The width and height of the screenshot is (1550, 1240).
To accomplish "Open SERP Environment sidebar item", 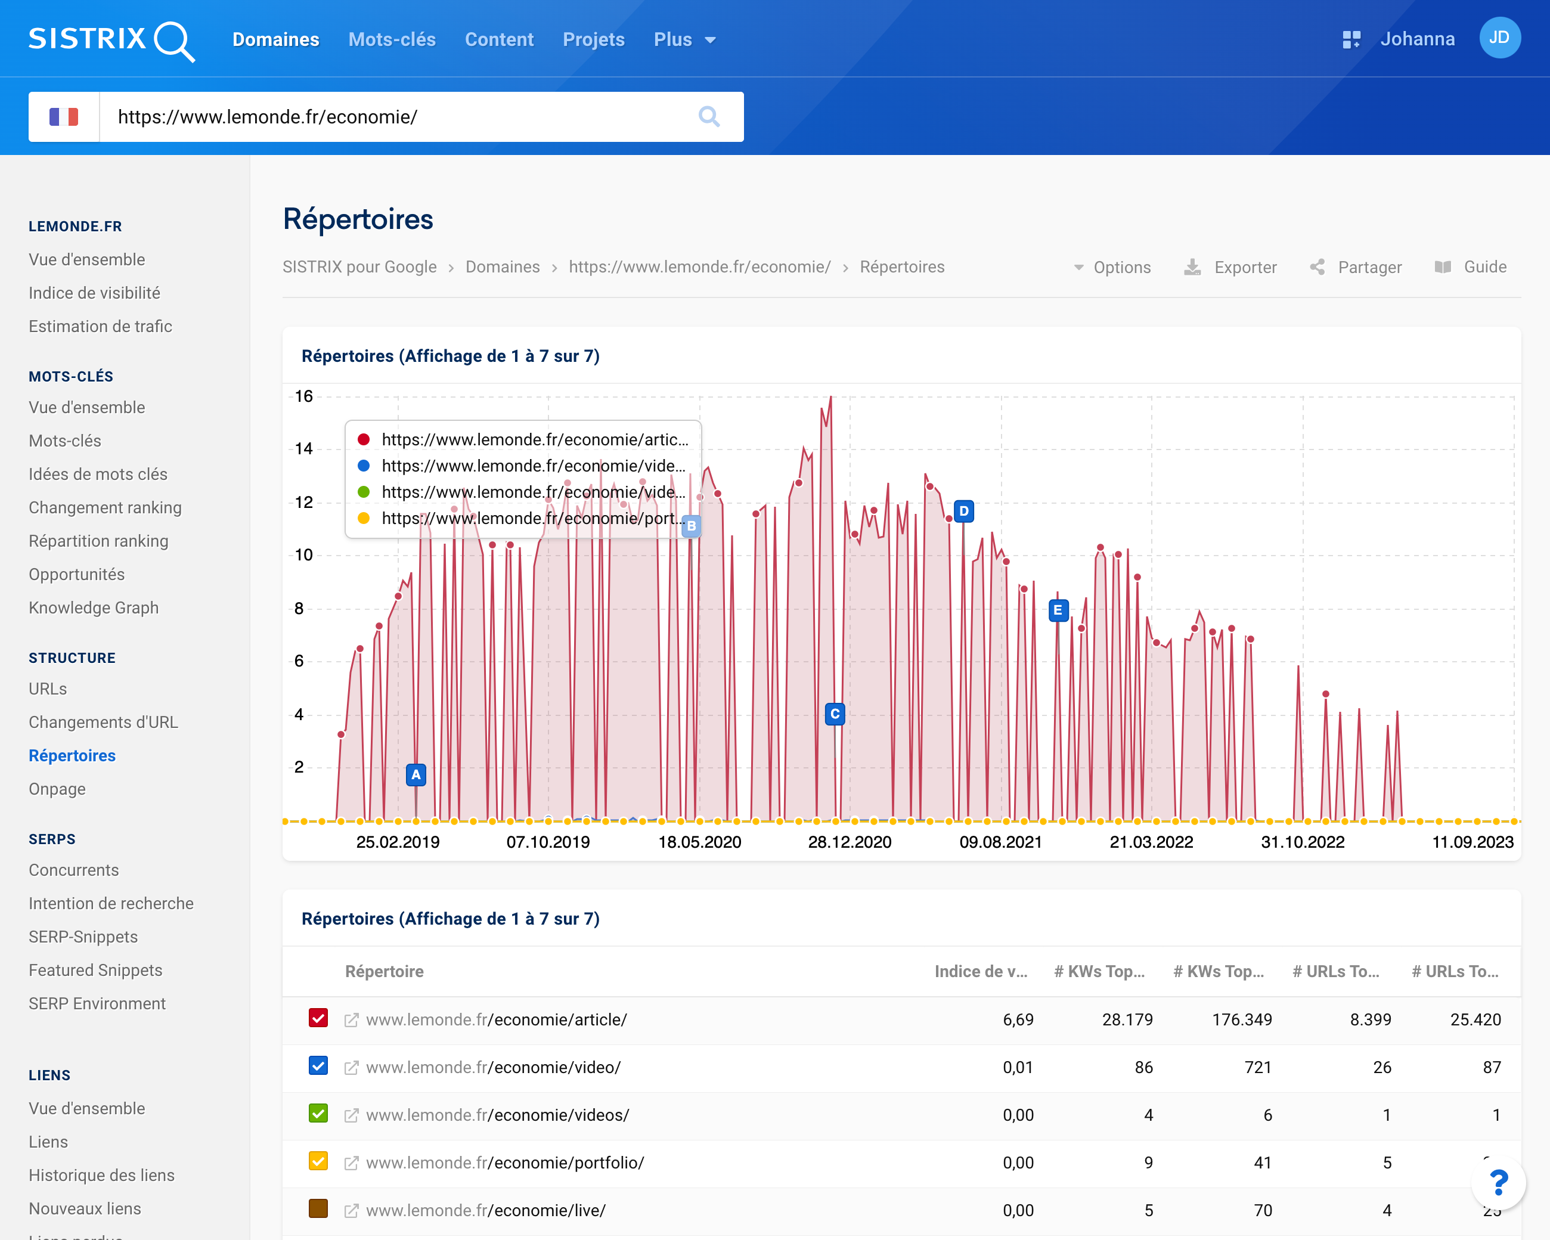I will 97,1003.
